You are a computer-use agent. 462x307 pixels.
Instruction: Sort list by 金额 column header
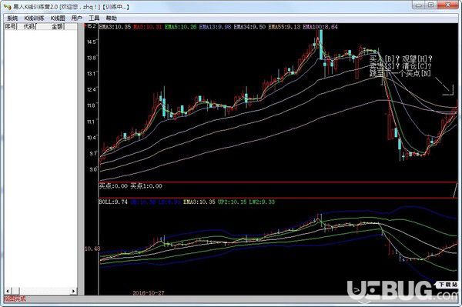(56, 26)
